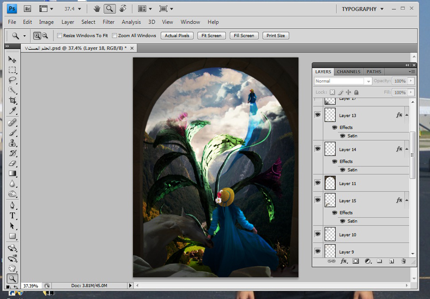
Task: Select the Path Selection arrow tool
Action: tap(12, 226)
